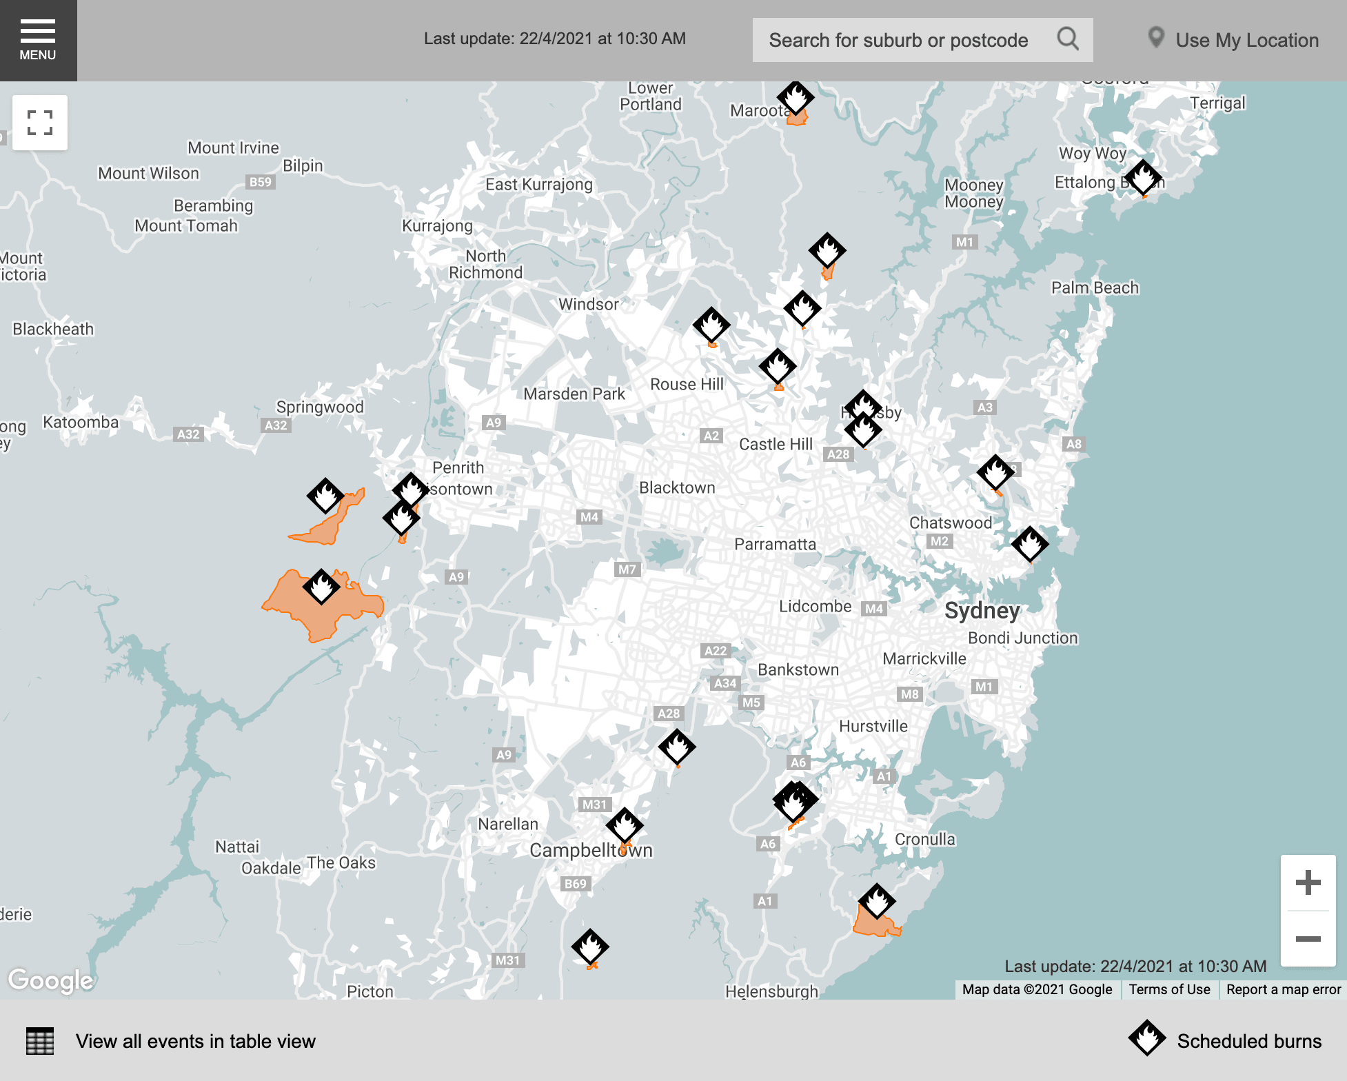
Task: Click burn marker south of Cronulla
Action: click(877, 901)
